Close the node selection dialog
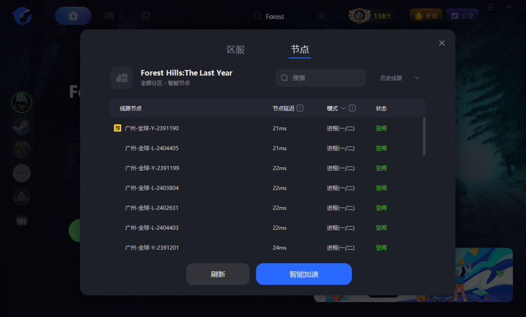Screen dimensions: 526x317 [442, 43]
